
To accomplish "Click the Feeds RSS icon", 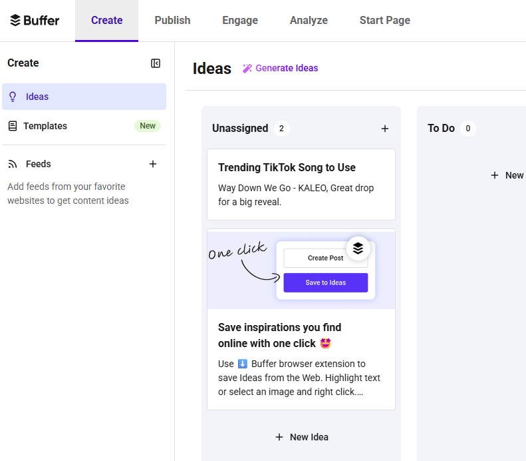I will [x=12, y=164].
